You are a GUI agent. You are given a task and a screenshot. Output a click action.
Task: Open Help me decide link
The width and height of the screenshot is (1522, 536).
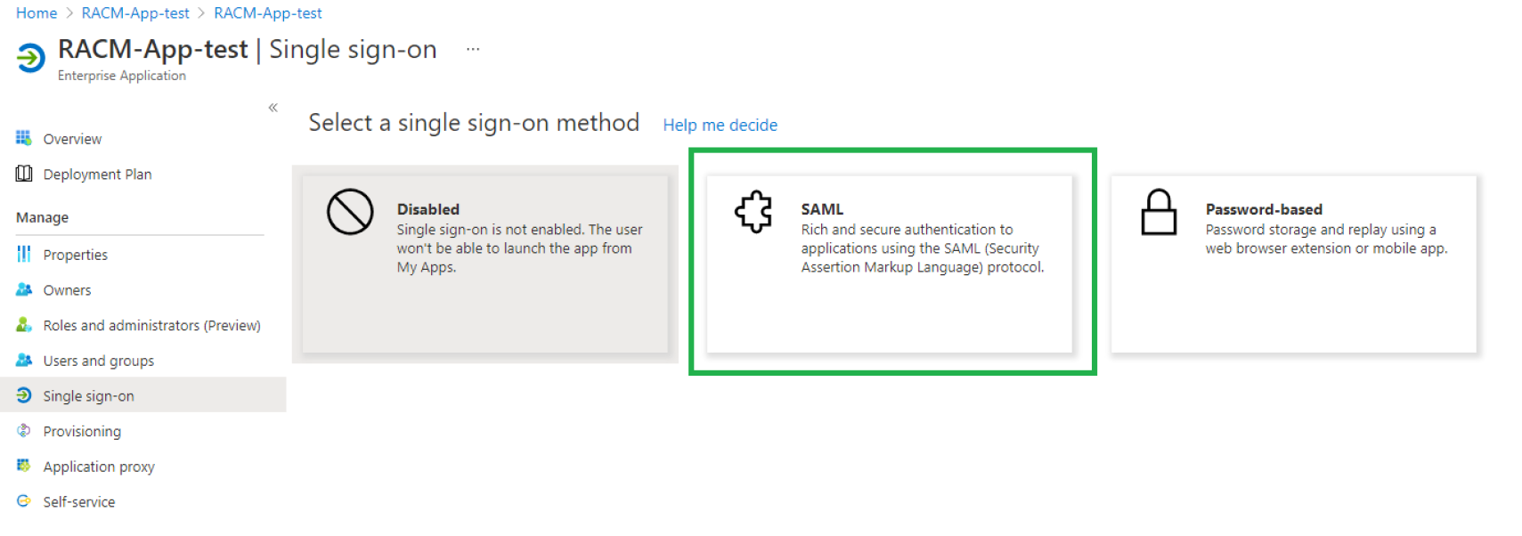tap(720, 126)
